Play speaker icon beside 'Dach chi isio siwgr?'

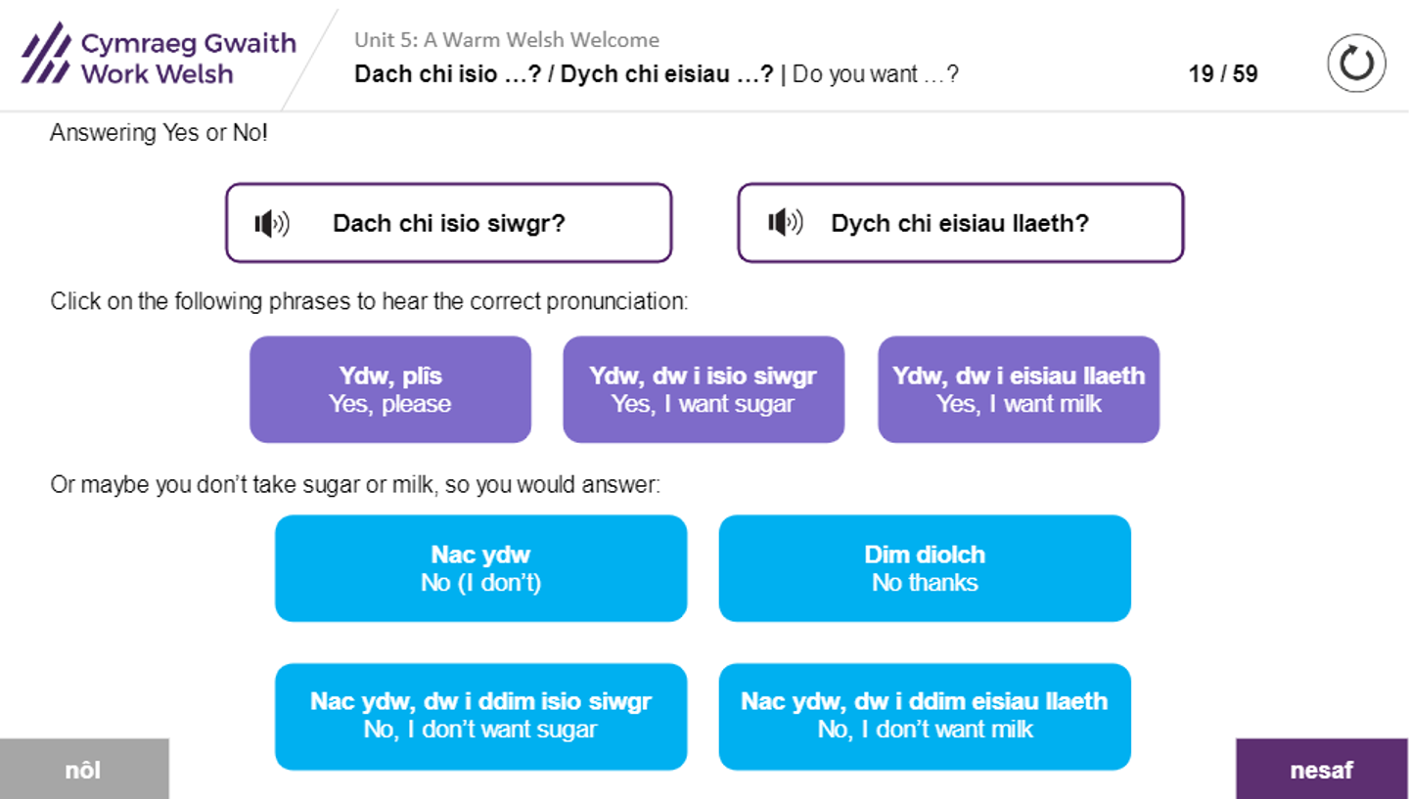[271, 224]
